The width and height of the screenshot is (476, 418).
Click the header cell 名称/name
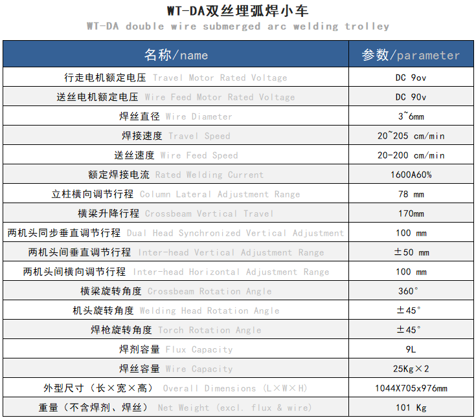pyautogui.click(x=176, y=54)
